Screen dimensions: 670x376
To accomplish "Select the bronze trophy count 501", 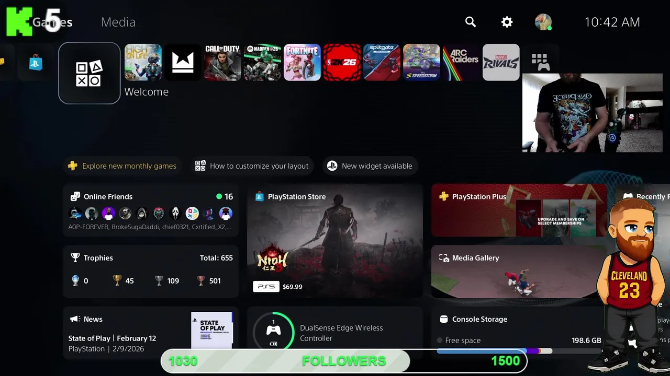I will point(209,281).
